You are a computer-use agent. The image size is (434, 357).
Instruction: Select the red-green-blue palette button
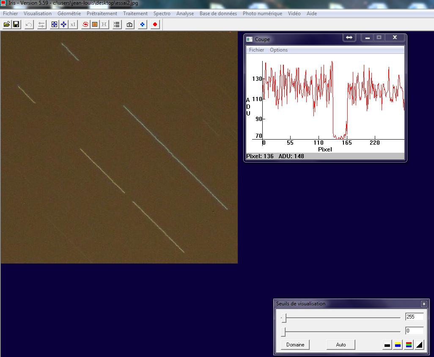point(409,345)
